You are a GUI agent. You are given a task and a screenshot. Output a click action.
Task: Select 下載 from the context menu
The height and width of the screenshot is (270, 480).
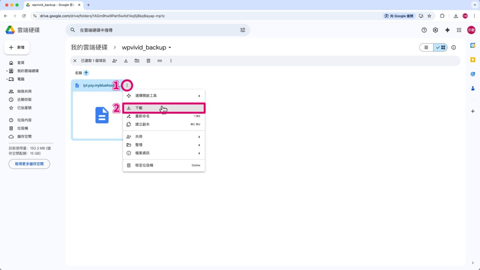(x=164, y=108)
